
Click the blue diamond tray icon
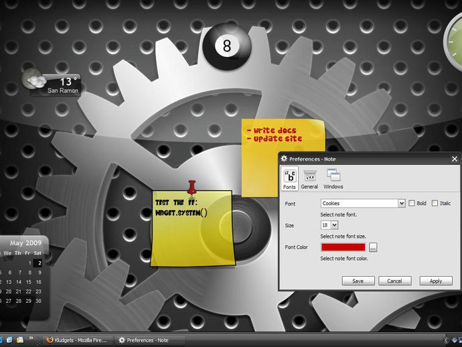pos(455,340)
